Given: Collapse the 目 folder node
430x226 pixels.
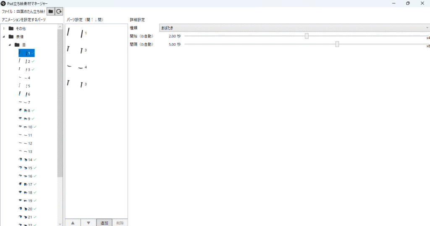Looking at the screenshot, I should click(10, 45).
